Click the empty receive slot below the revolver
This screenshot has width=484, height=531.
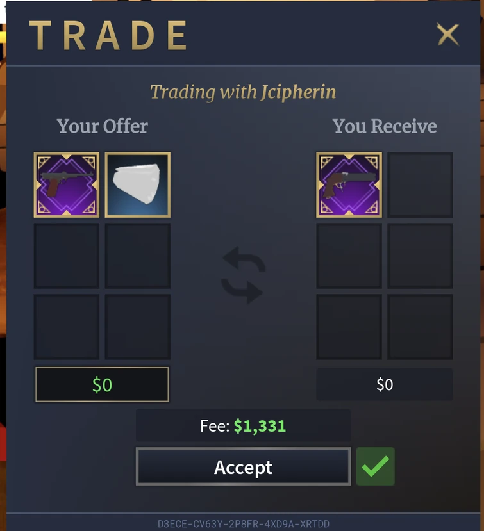click(x=349, y=256)
